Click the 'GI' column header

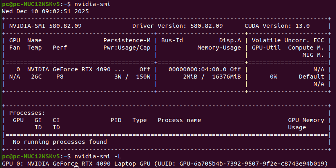38,120
